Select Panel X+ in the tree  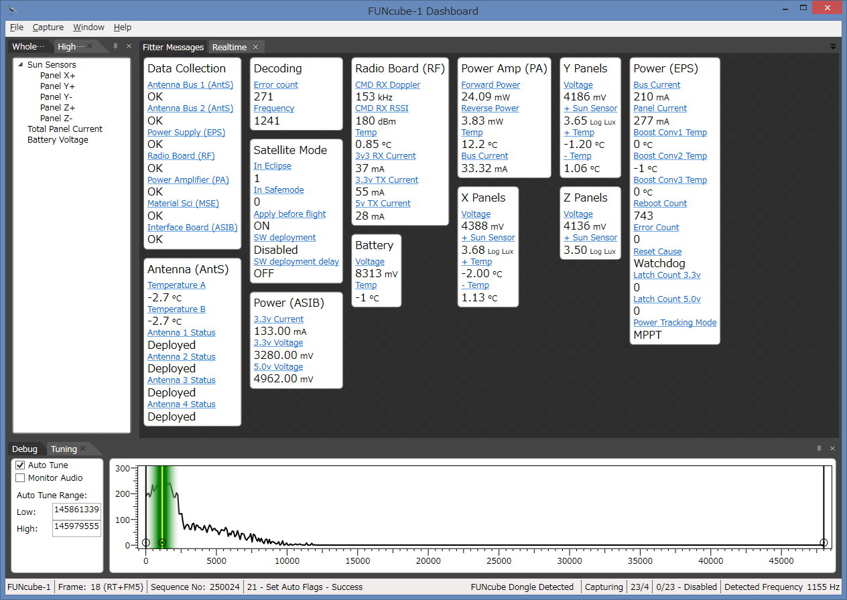pos(58,76)
